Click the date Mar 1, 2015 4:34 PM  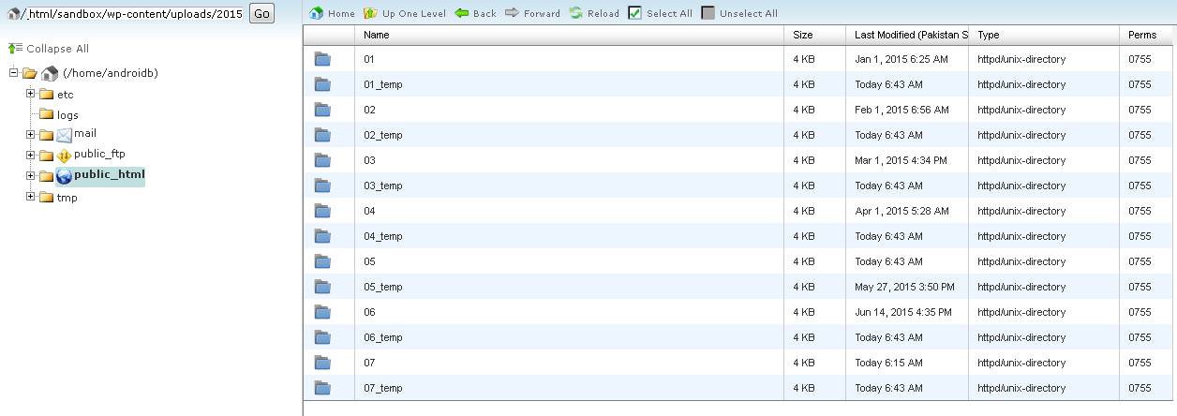(x=901, y=160)
